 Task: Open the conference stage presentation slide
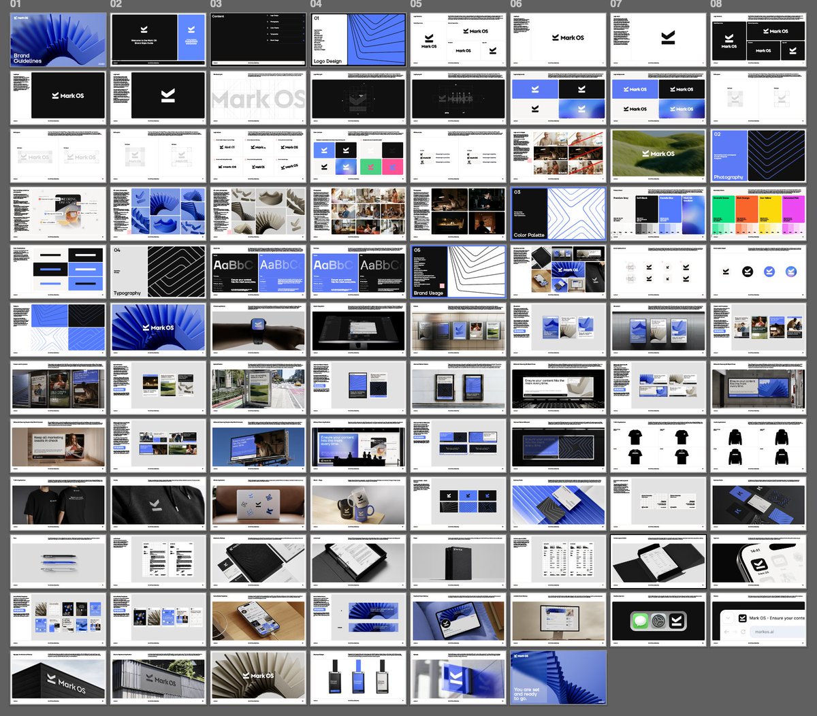(x=358, y=445)
